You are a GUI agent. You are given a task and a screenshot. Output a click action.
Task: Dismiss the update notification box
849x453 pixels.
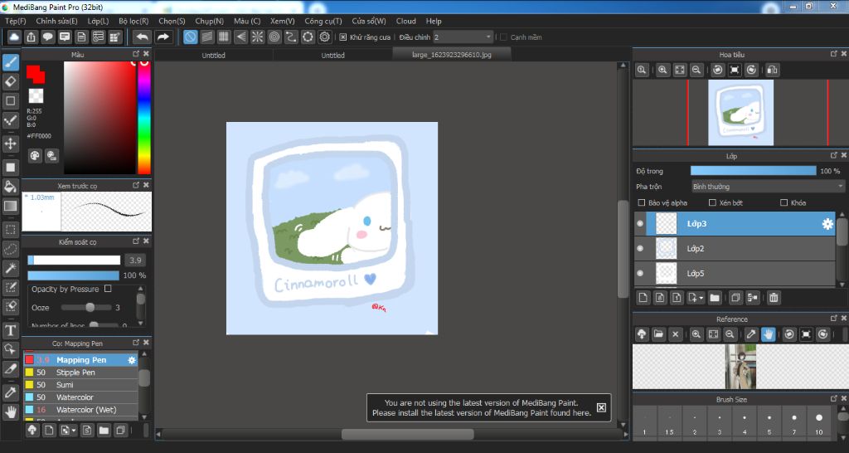(601, 407)
